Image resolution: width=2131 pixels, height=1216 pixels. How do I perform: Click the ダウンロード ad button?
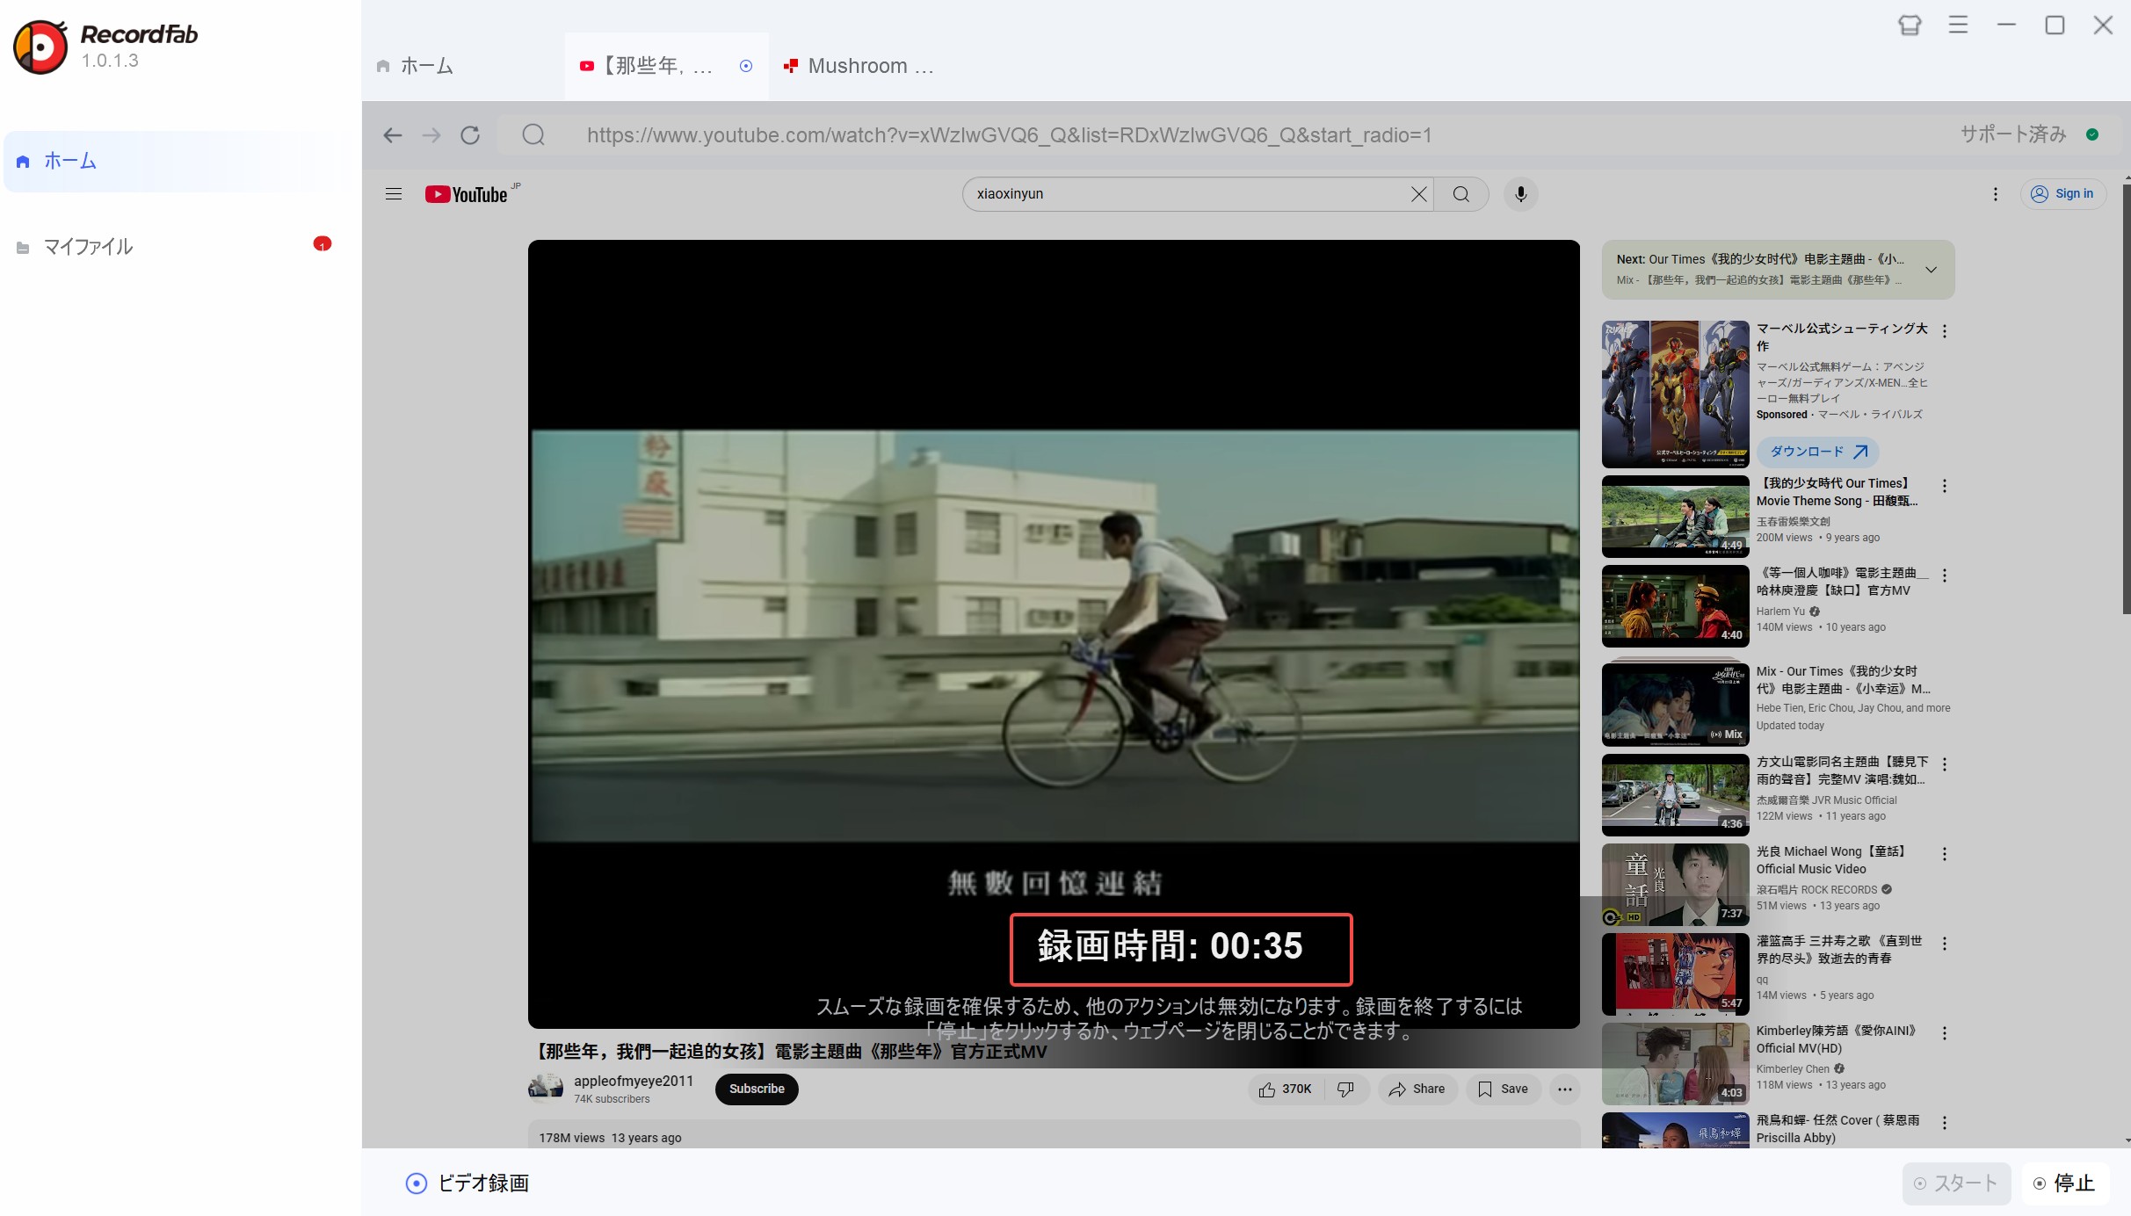coord(1818,452)
